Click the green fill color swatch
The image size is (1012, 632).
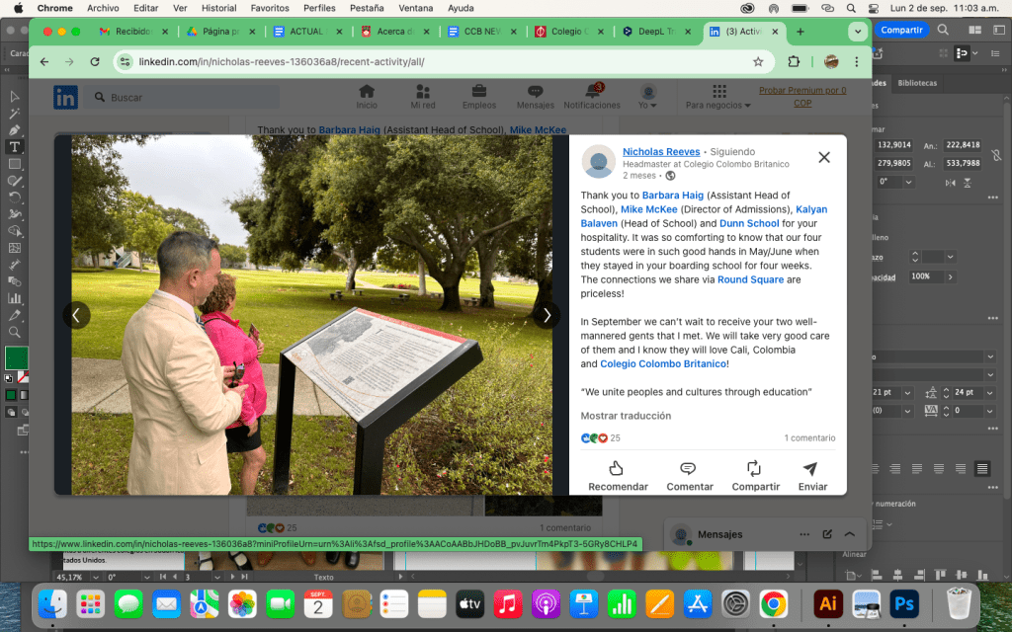16,357
